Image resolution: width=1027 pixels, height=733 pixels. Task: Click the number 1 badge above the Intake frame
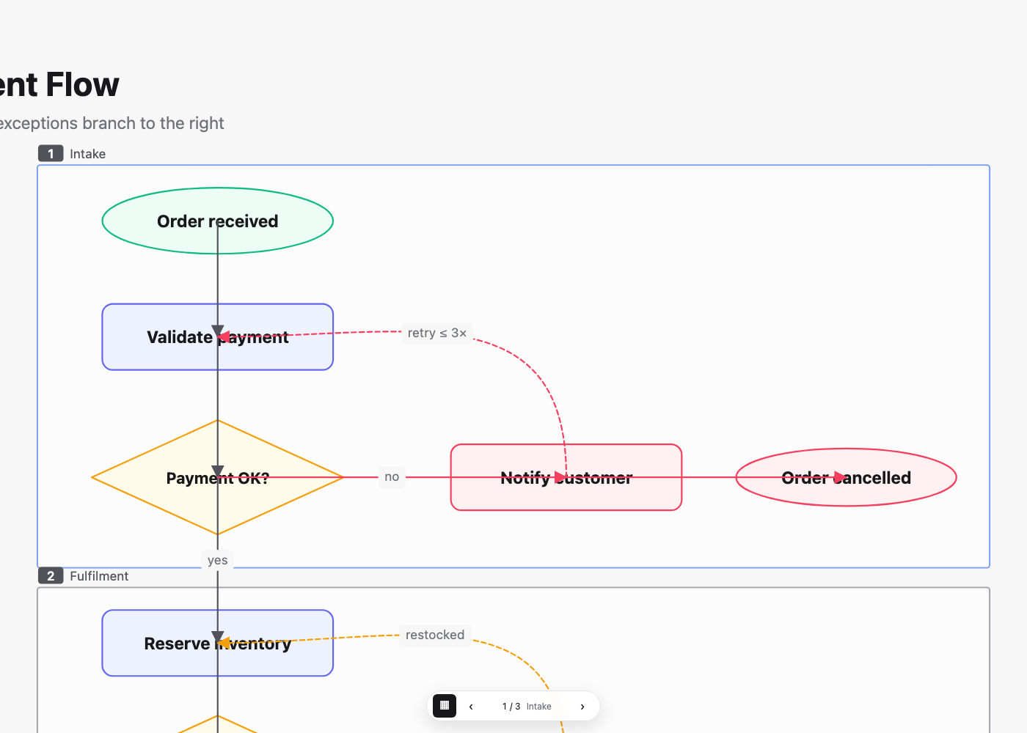tap(51, 153)
